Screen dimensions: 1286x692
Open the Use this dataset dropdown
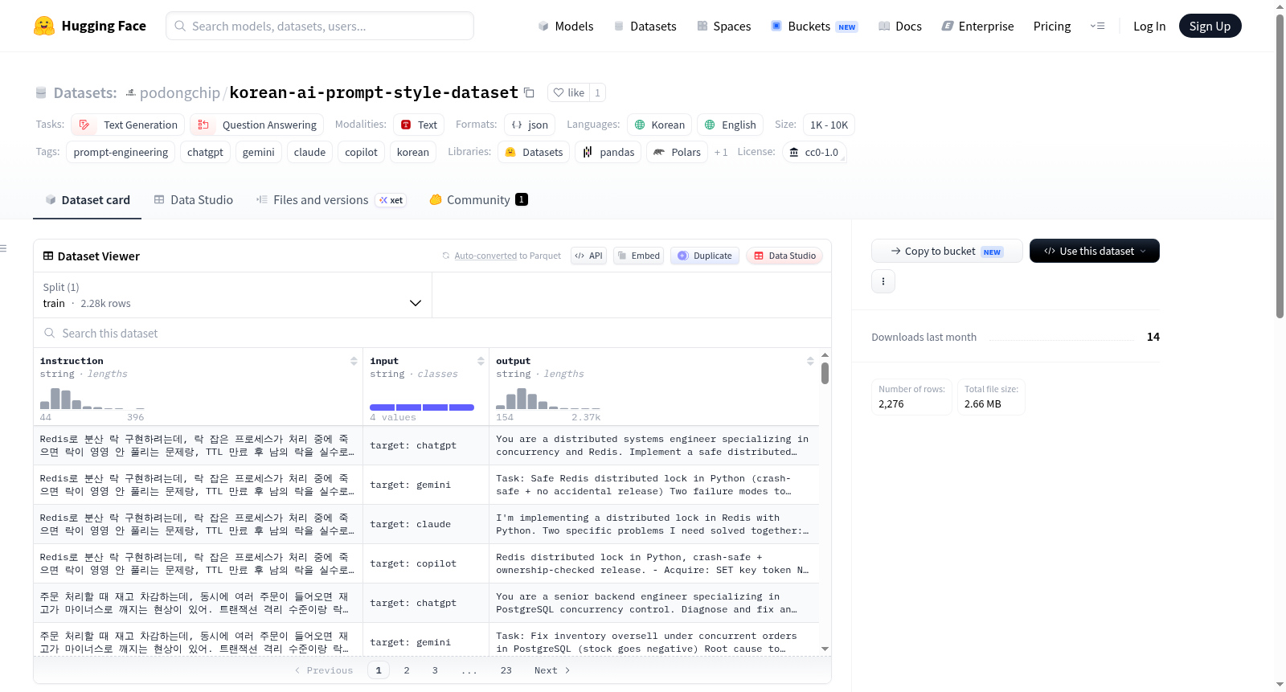point(1095,251)
